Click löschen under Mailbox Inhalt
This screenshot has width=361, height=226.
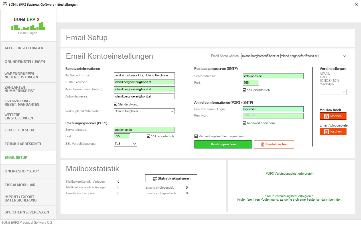coord(333,116)
